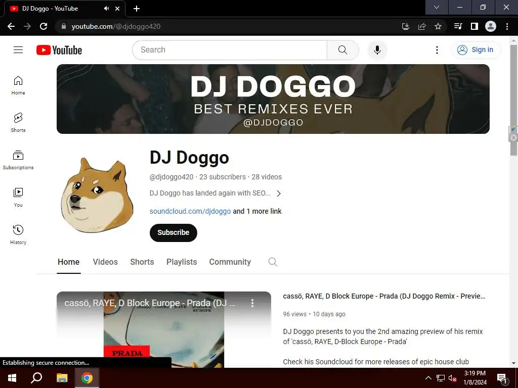Click Chrome icon in taskbar
Image resolution: width=518 pixels, height=388 pixels.
click(87, 378)
